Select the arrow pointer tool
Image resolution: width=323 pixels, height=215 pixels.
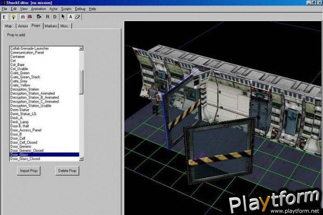pyautogui.click(x=63, y=17)
